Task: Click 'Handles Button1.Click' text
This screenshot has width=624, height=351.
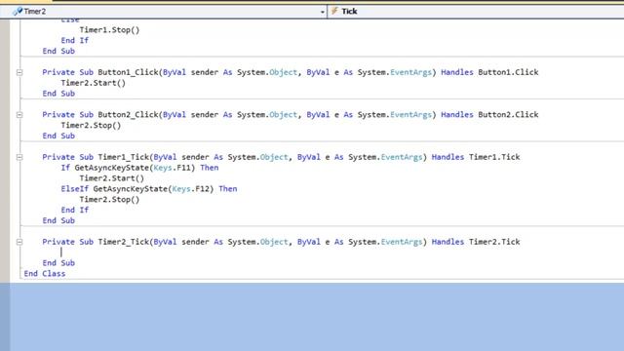Action: point(489,72)
